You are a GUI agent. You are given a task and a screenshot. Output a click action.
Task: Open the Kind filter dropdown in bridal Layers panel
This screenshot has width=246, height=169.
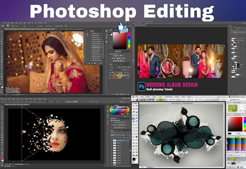pyautogui.click(x=113, y=67)
